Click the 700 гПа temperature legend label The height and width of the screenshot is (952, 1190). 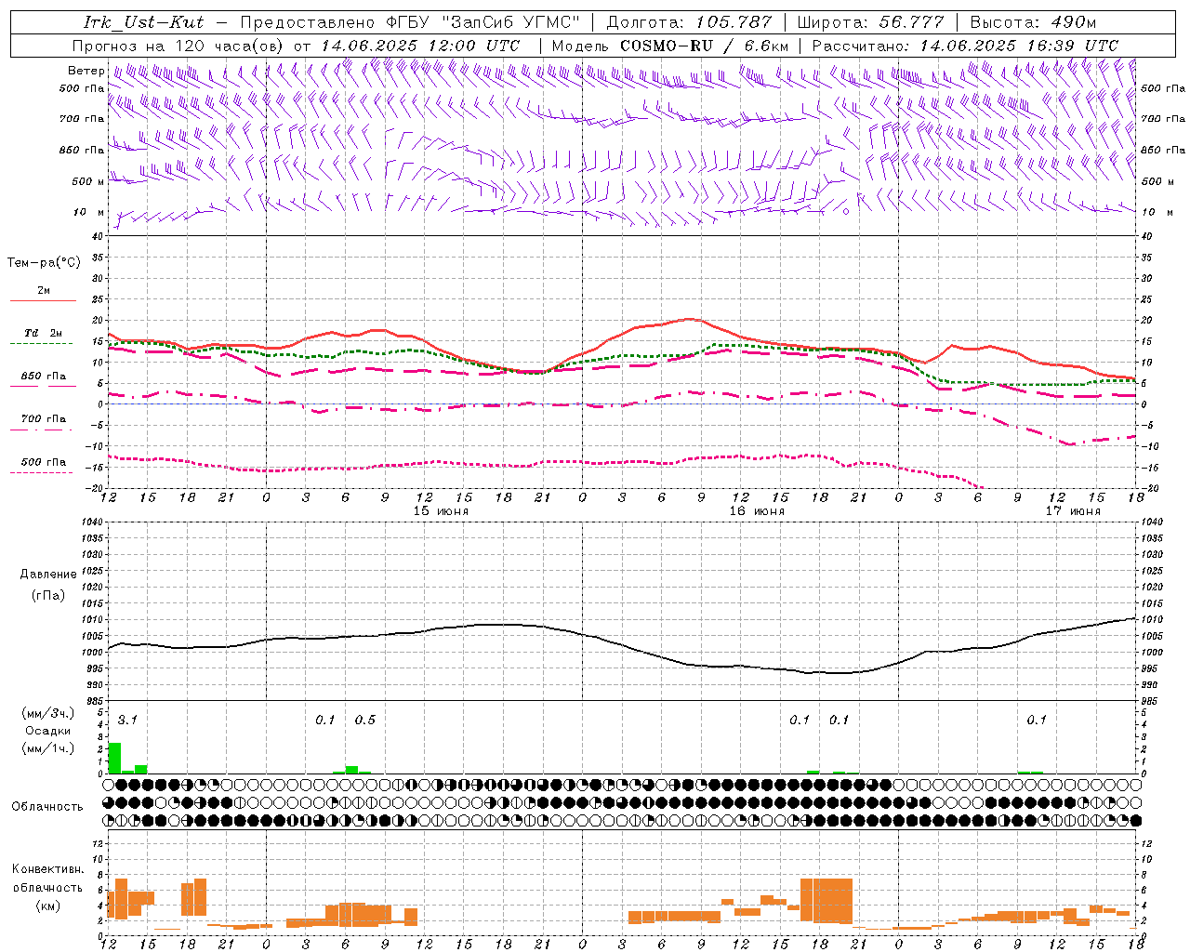(x=44, y=418)
